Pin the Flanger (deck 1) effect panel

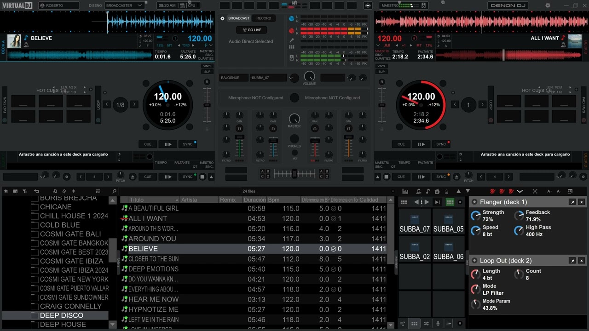coord(572,202)
